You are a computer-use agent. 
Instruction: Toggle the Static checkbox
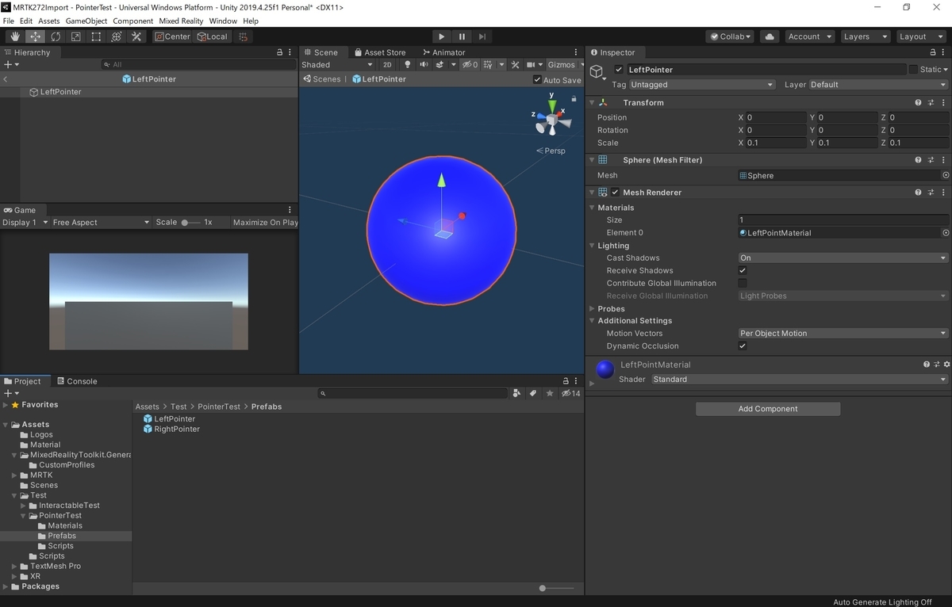pos(913,70)
